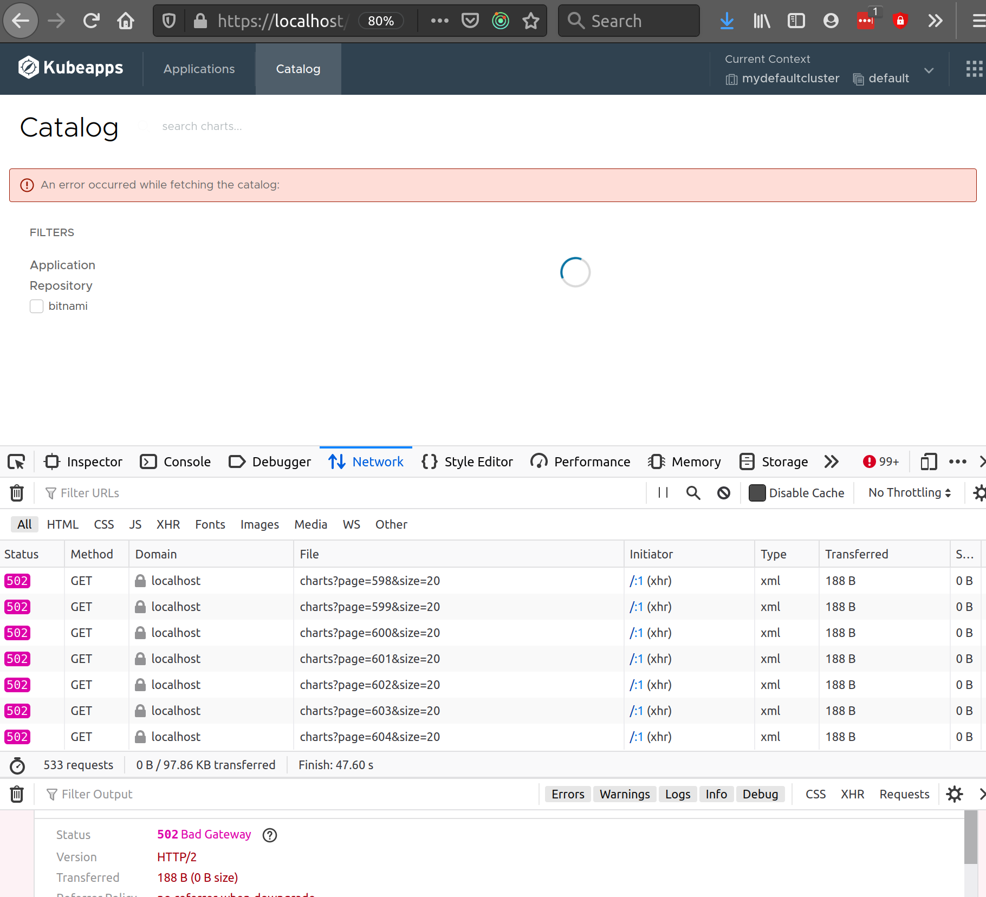
Task: Open the Kubeapps apps grid menu
Action: click(975, 69)
